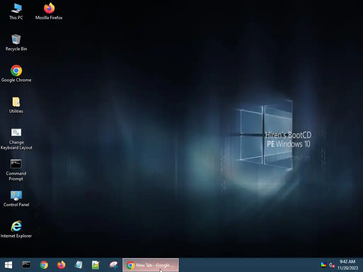Open the green notepad editor taskbar icon
Screen dimensions: 363x272
[x=96, y=265]
